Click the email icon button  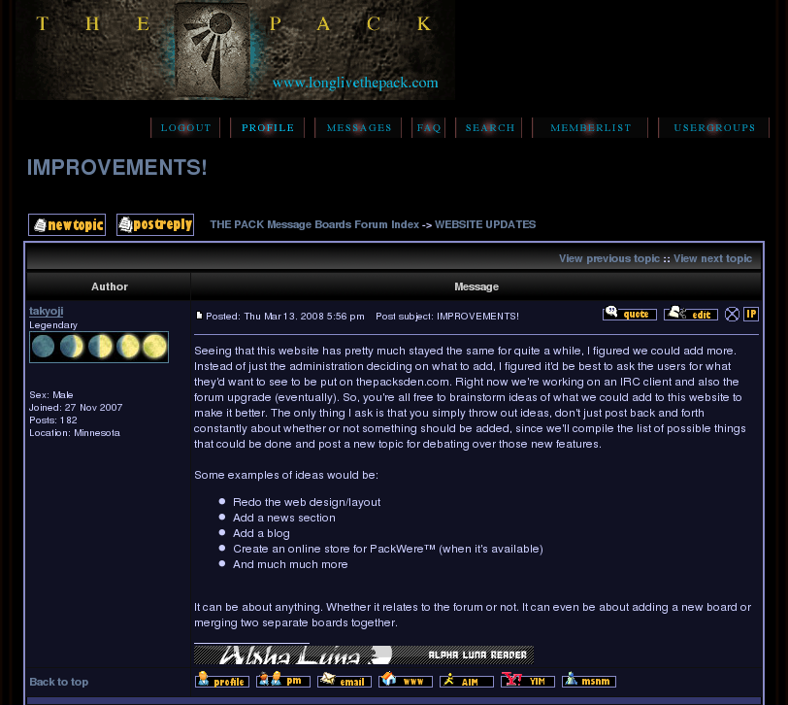coord(345,681)
